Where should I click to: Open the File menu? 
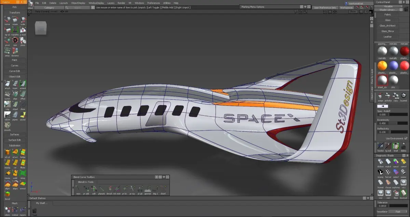click(x=37, y=3)
